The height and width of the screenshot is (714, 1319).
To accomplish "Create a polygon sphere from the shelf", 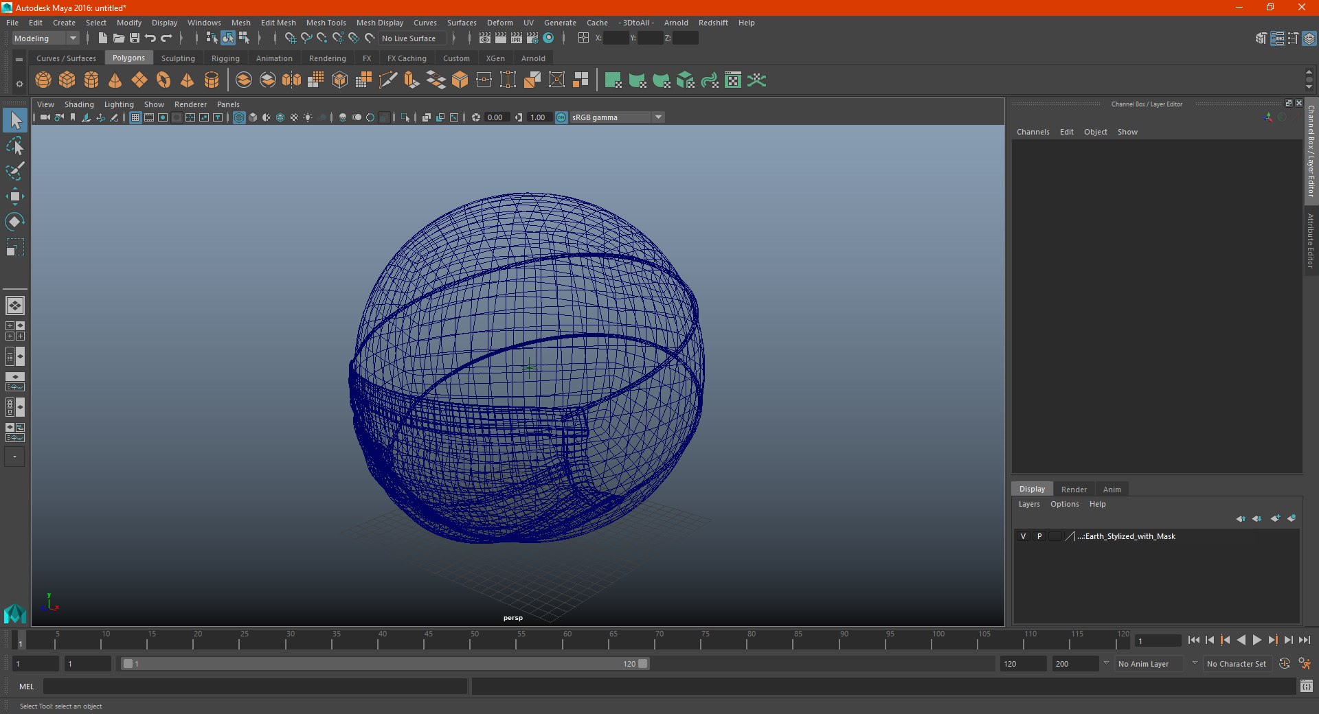I will [43, 80].
